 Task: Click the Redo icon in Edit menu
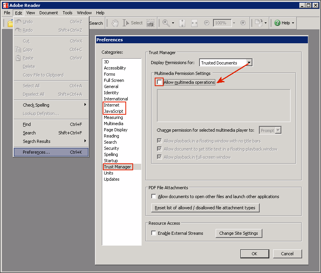point(18,30)
